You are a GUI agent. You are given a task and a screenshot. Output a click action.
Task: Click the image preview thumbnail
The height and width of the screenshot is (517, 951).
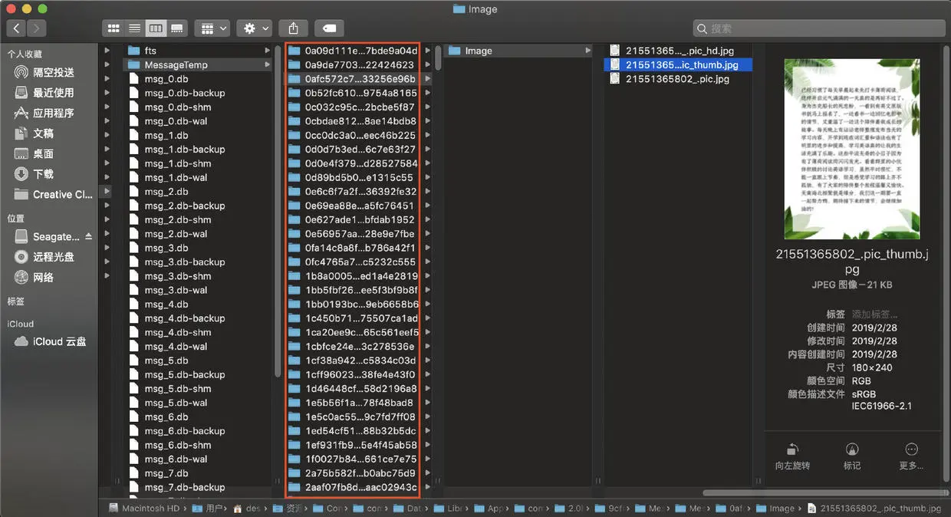coord(852,149)
